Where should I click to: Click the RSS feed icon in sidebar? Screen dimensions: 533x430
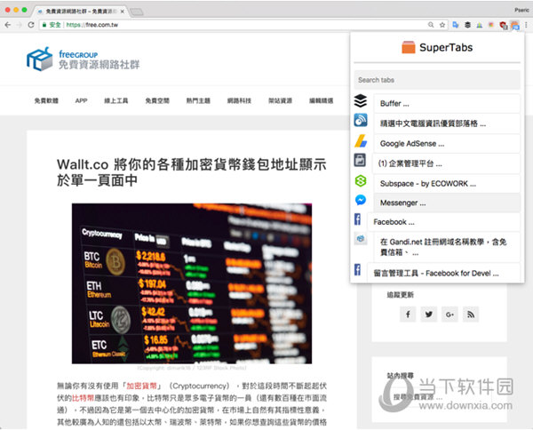(x=471, y=315)
